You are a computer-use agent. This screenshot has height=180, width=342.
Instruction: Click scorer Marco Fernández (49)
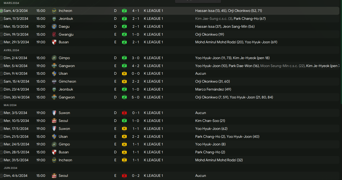coord(213,89)
